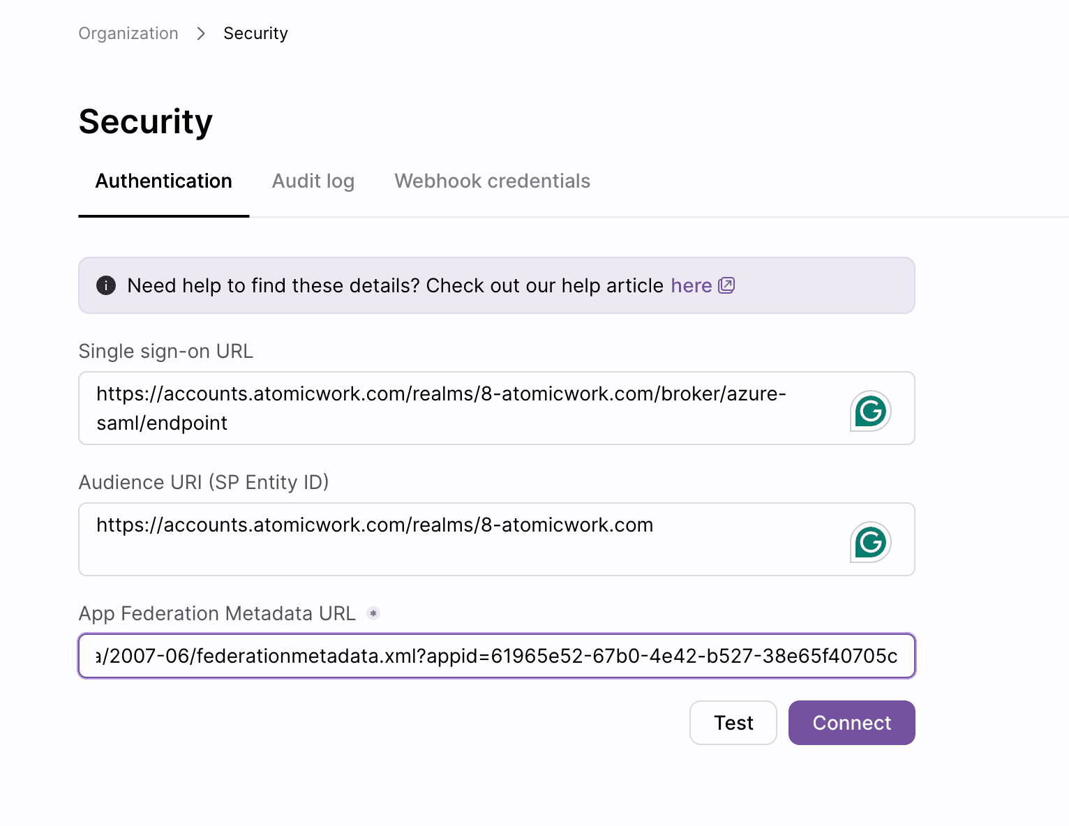1069x826 pixels.
Task: Focus the App Federation Metadata URL input
Action: (x=497, y=656)
